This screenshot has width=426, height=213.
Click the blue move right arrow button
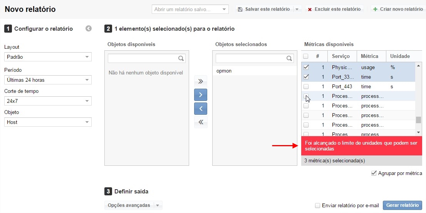(200, 95)
